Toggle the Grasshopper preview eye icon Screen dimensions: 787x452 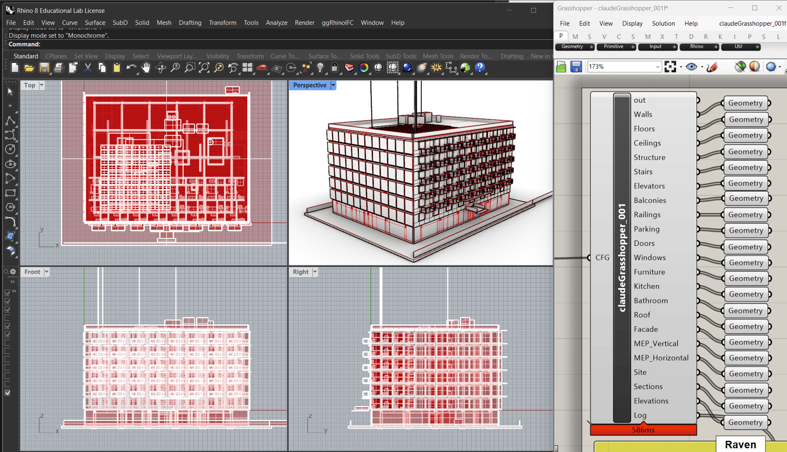691,67
